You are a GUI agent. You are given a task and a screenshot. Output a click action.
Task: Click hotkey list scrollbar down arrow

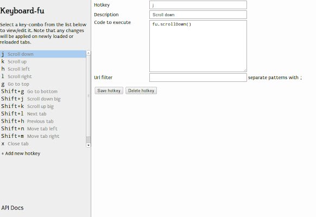(89, 145)
